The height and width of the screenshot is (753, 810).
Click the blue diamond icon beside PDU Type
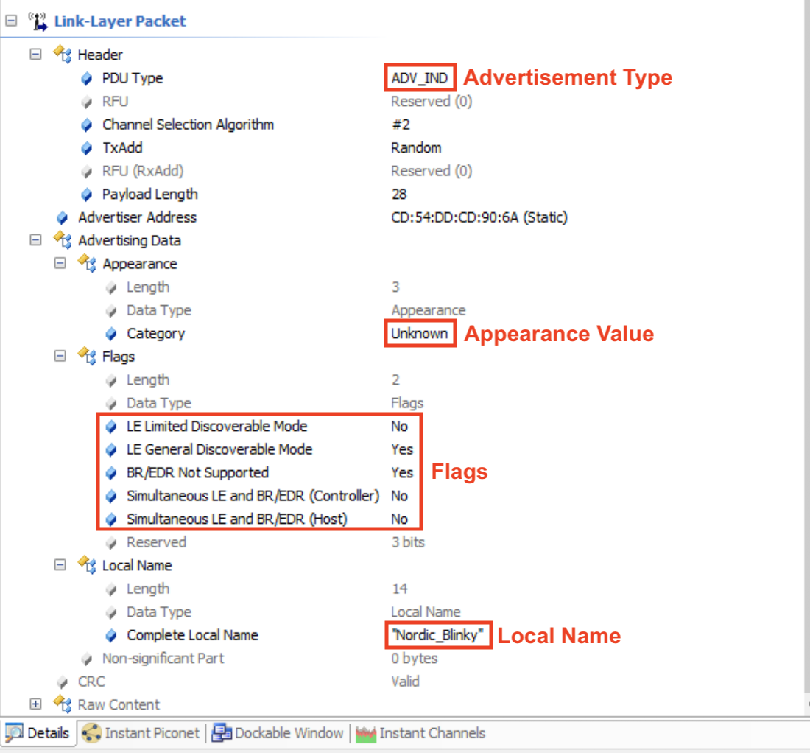pos(87,78)
